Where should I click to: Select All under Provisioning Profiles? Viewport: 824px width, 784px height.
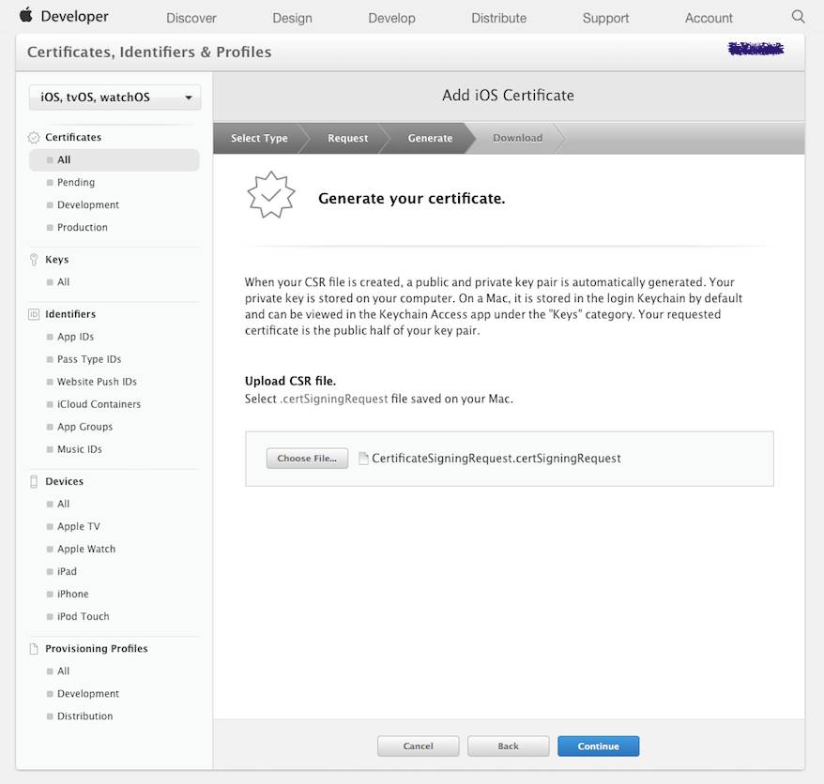[x=63, y=671]
